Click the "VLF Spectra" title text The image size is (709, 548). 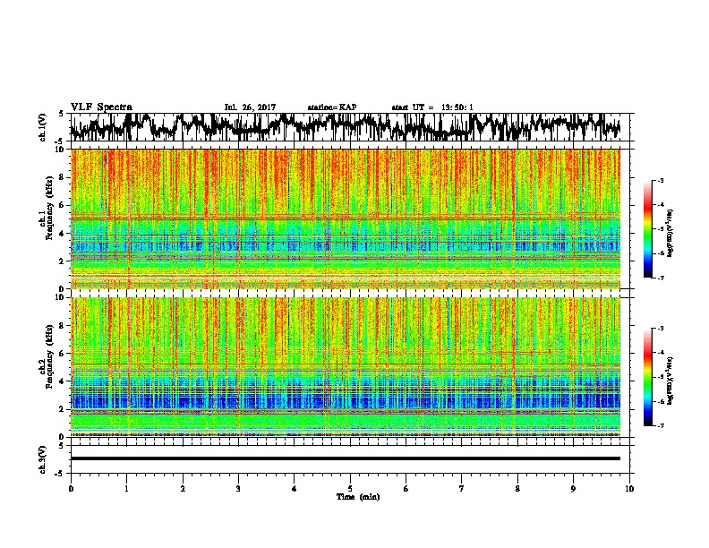coord(101,107)
